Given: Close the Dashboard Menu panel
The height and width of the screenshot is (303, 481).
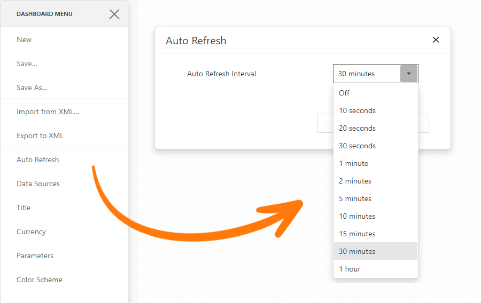Looking at the screenshot, I should (x=114, y=14).
